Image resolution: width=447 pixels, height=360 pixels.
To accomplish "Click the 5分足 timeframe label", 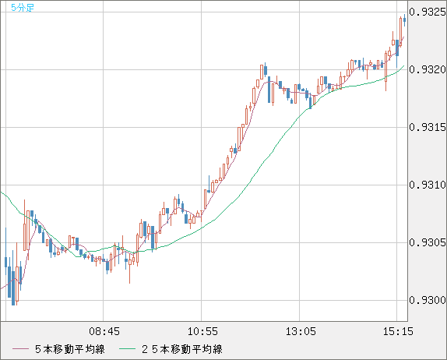I will pos(23,8).
